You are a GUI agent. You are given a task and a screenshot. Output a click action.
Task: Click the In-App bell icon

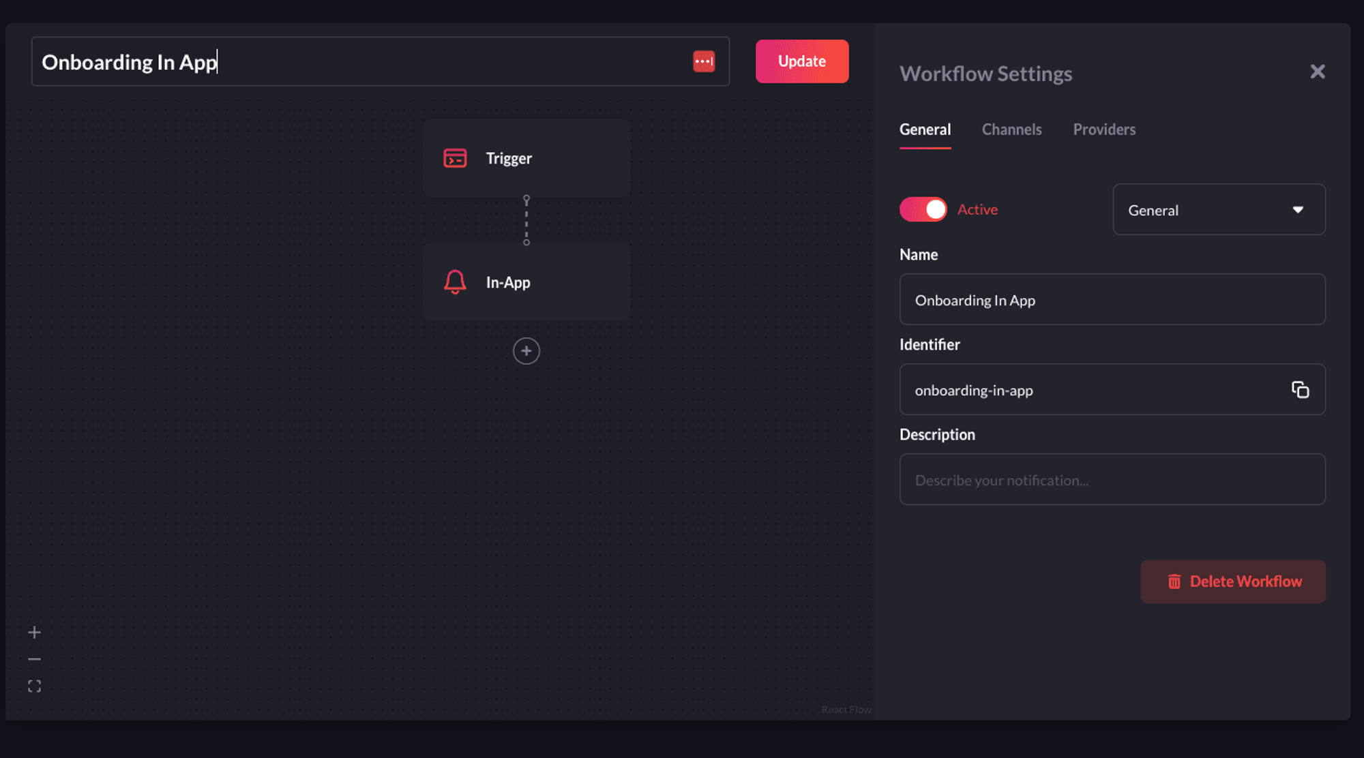click(455, 282)
